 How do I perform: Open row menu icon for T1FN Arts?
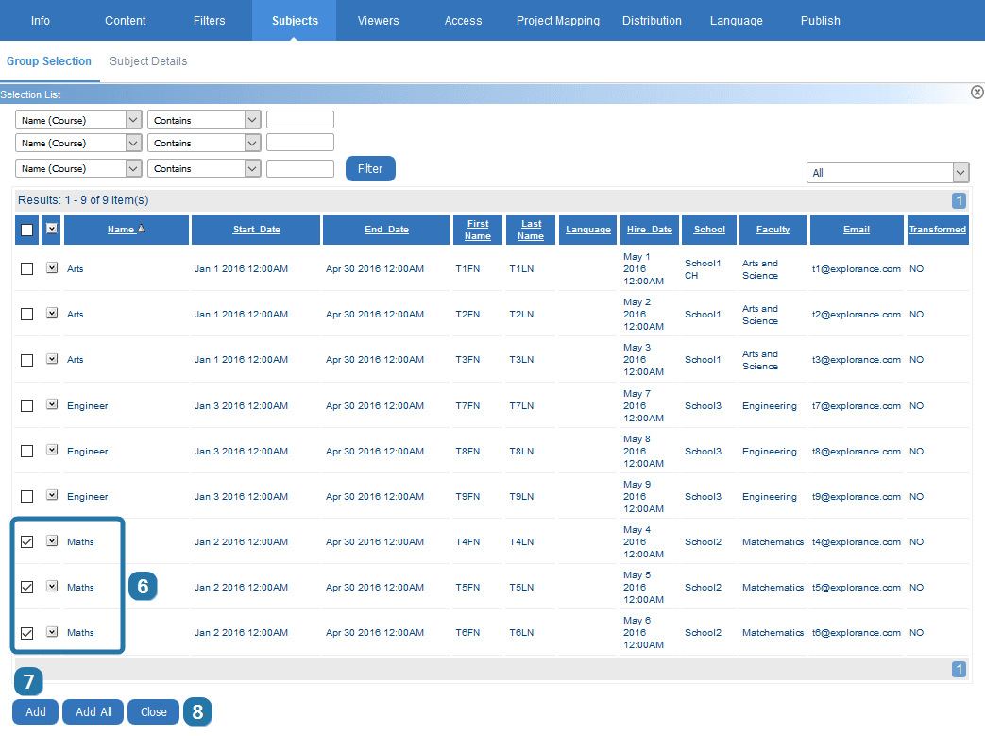pyautogui.click(x=52, y=268)
